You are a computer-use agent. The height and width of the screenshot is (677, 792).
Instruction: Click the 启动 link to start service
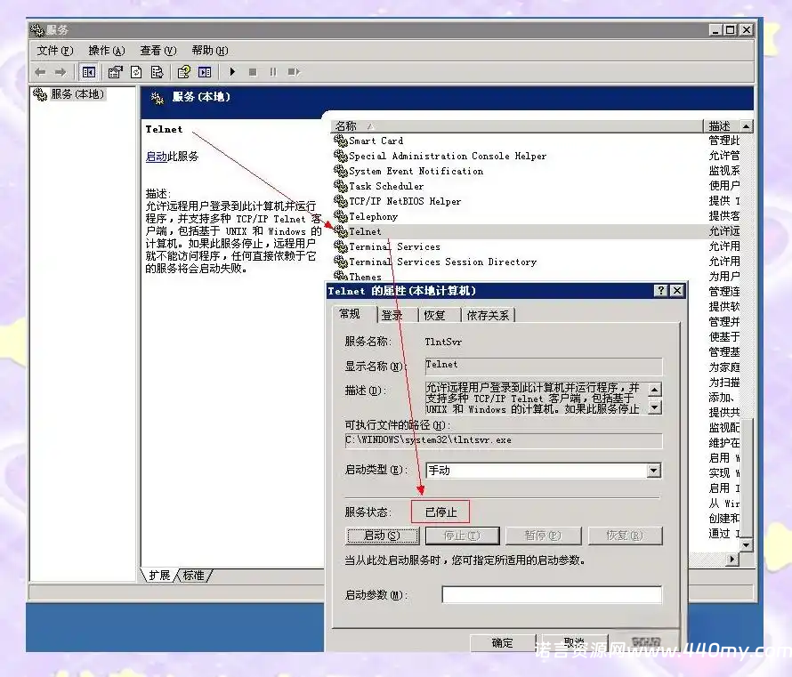click(x=156, y=157)
